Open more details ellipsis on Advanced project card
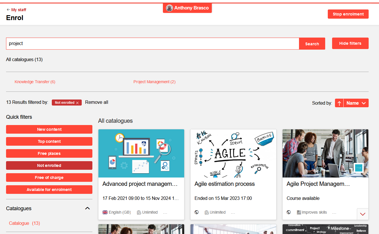This screenshot has height=234, width=379. 165,213
